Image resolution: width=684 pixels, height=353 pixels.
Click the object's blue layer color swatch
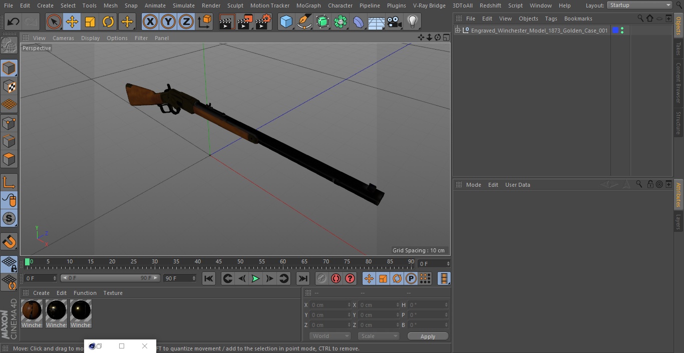tap(615, 31)
